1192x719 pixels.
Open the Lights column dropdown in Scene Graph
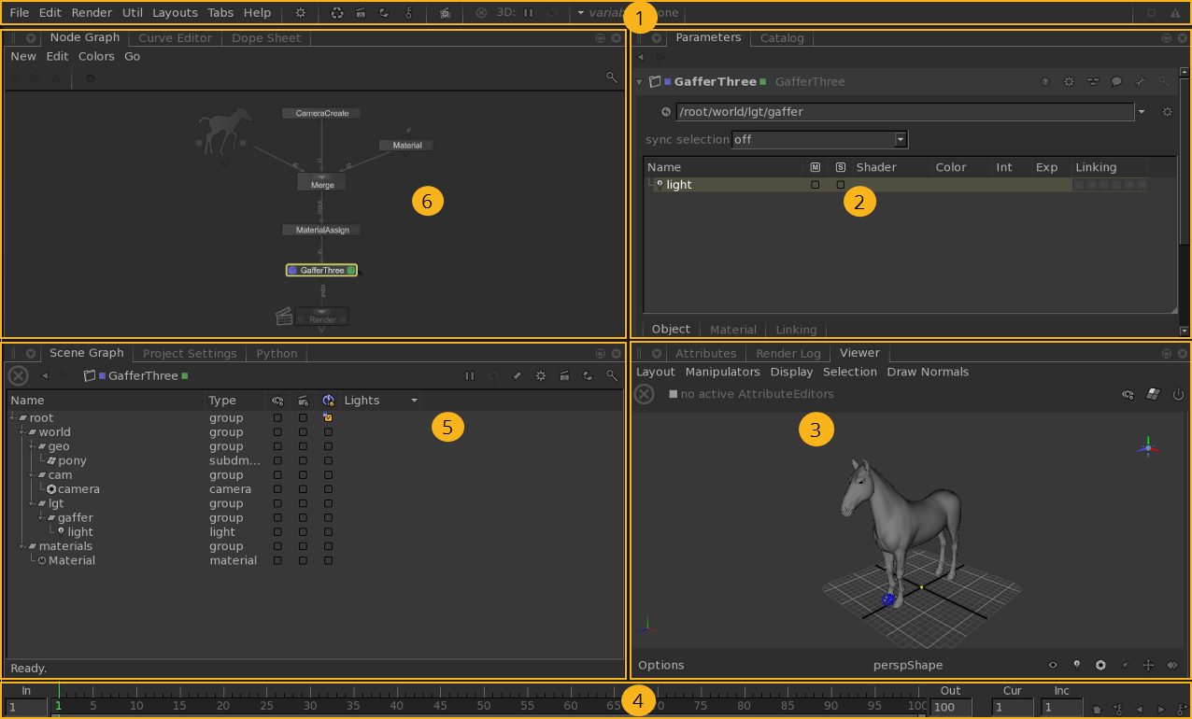(414, 401)
